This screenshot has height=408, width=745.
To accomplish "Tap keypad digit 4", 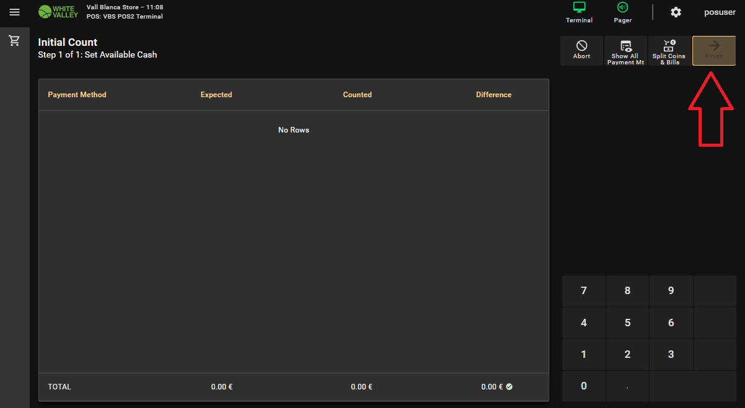I will coord(583,323).
